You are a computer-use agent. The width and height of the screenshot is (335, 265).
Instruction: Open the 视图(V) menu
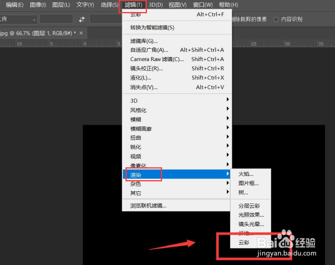[178, 5]
